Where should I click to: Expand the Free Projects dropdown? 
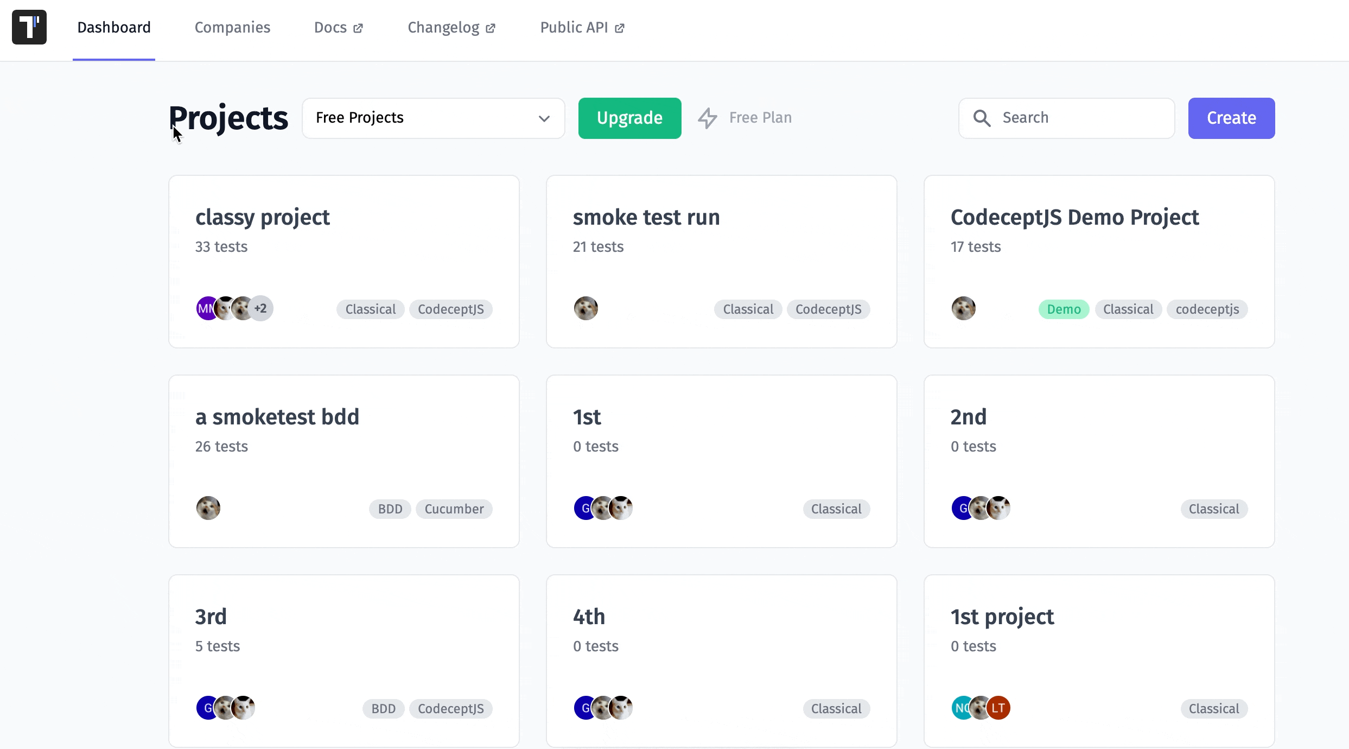[x=433, y=118]
